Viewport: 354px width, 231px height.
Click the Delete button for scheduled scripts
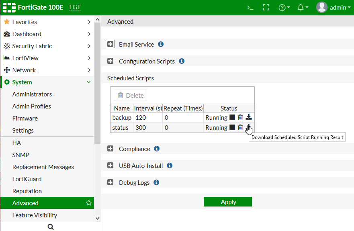[x=131, y=96]
